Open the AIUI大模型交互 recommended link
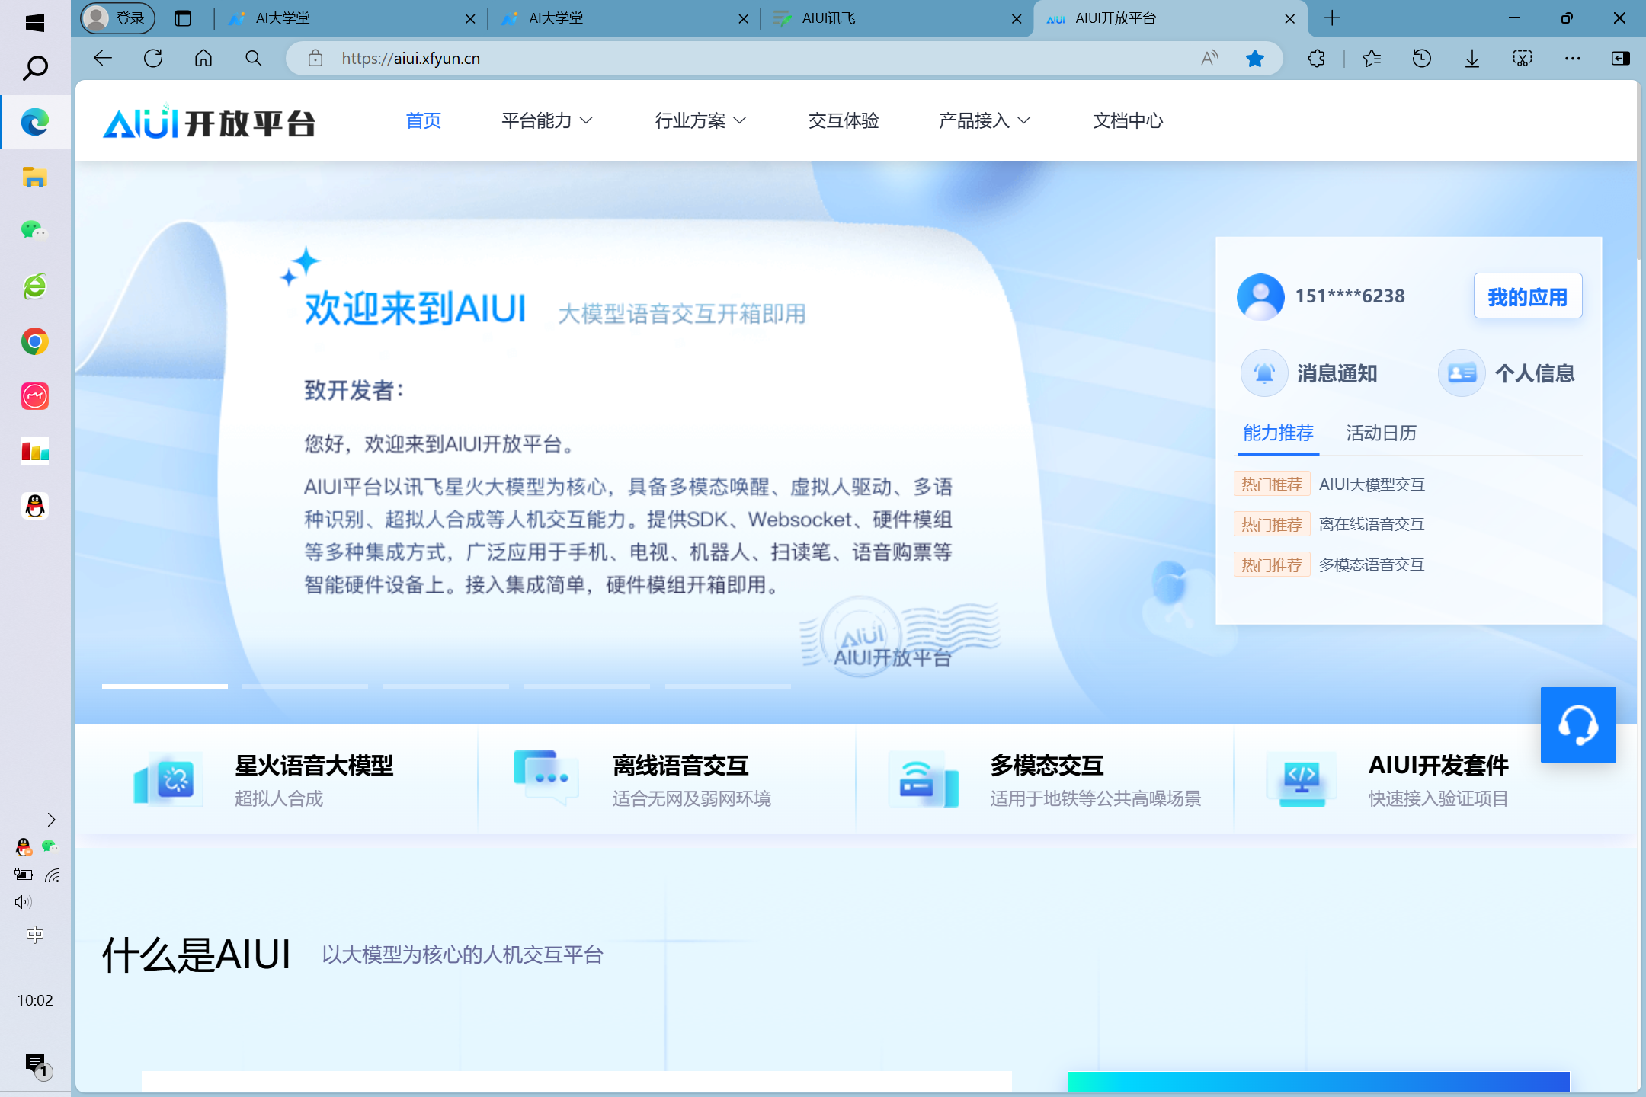 coord(1371,485)
